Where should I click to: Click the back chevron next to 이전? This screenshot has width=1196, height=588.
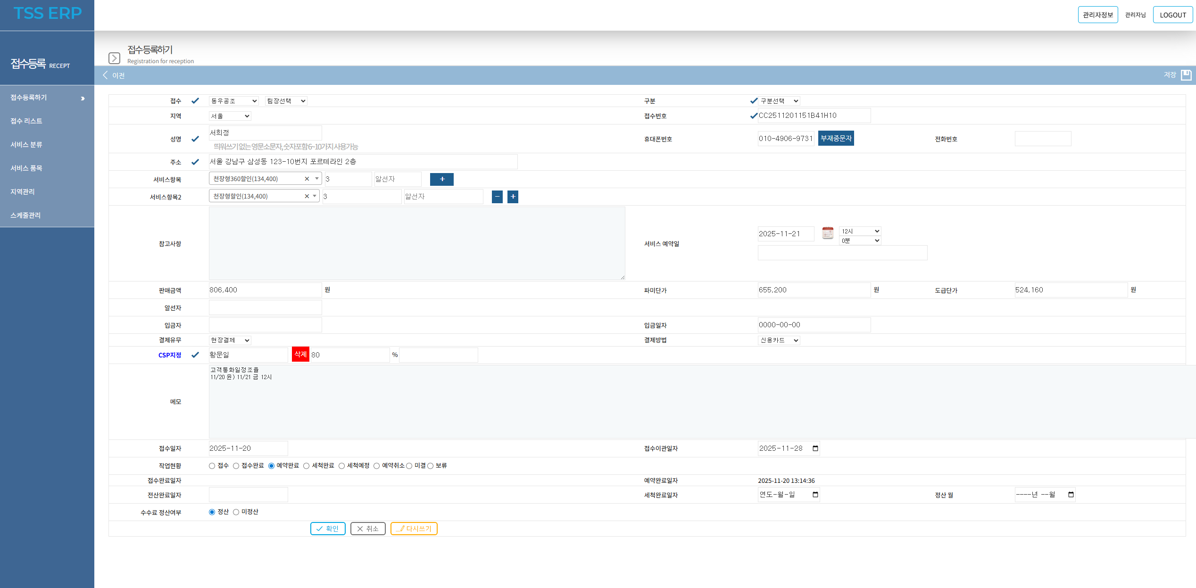[106, 75]
